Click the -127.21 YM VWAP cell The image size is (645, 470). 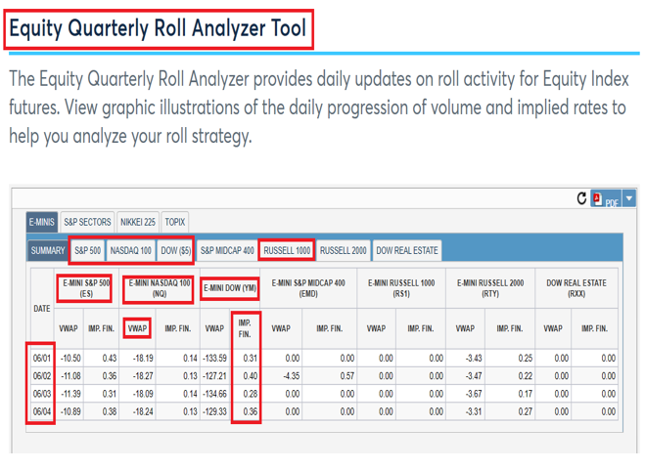[x=214, y=376]
